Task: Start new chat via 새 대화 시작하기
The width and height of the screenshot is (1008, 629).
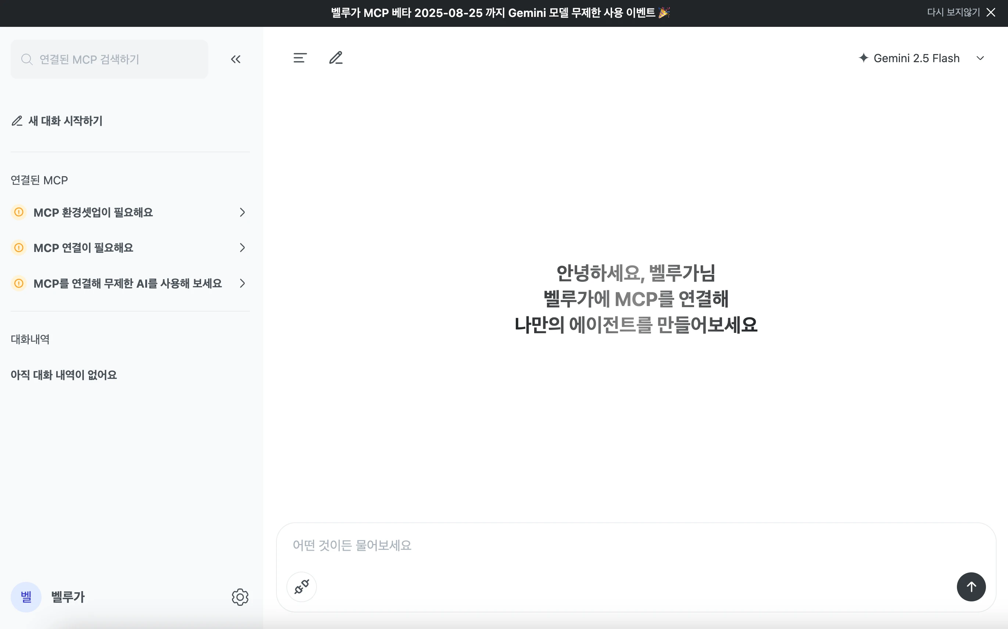Action: coord(57,121)
